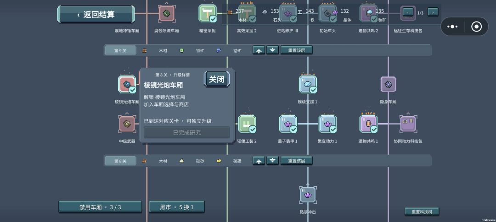The image size is (496, 222).
Task: Return to settlement with 返回结算 button
Action: (x=96, y=14)
